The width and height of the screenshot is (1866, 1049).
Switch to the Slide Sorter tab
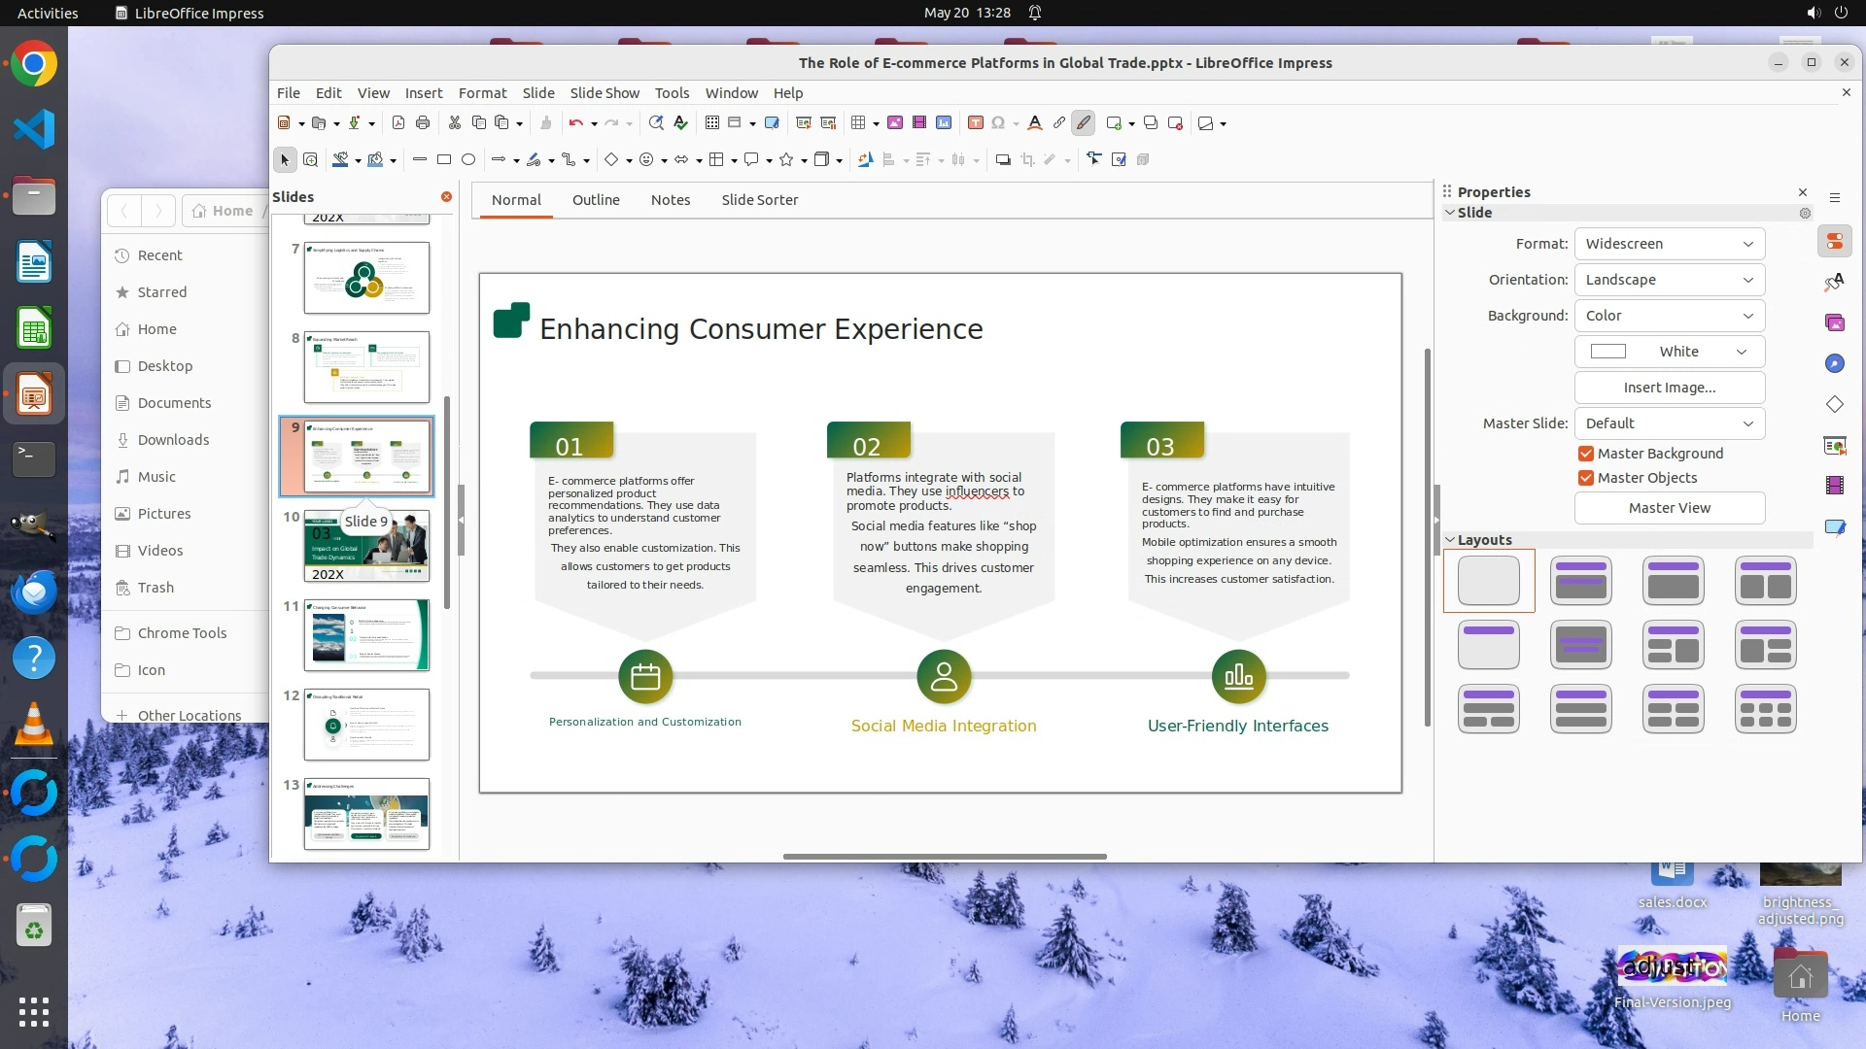tap(759, 200)
